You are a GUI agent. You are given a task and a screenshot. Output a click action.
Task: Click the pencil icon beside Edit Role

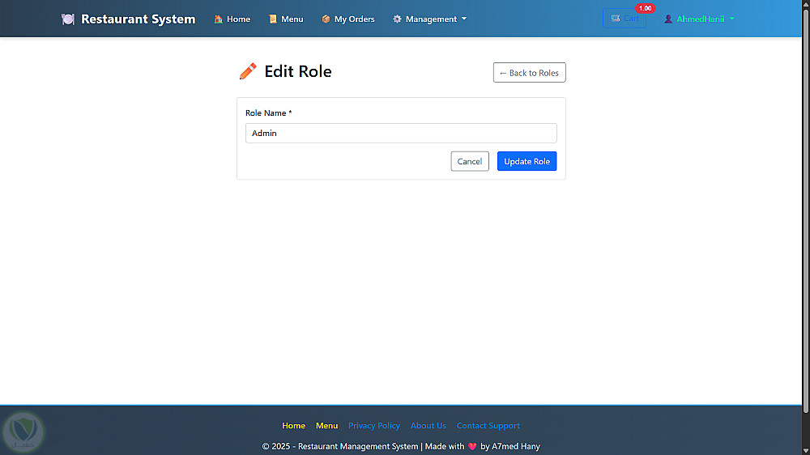coord(248,71)
